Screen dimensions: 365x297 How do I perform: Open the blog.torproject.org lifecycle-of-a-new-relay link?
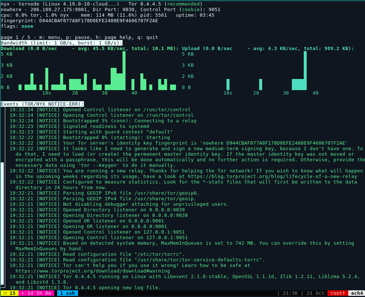pos(272,176)
